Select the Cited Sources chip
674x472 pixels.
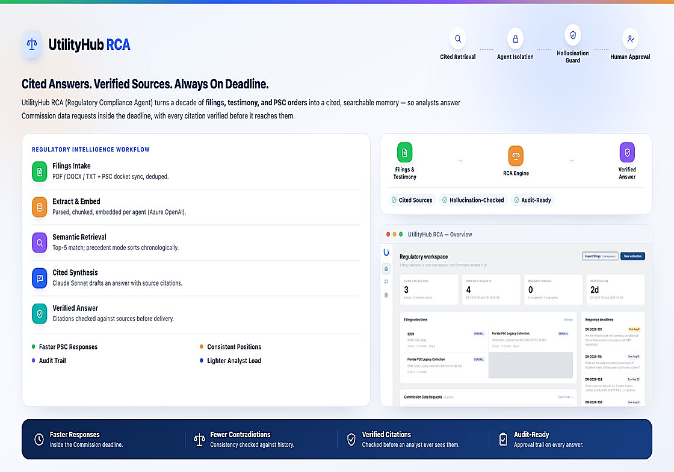[412, 200]
